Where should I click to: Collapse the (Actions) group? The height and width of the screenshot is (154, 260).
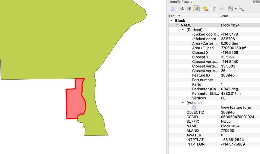[183, 103]
